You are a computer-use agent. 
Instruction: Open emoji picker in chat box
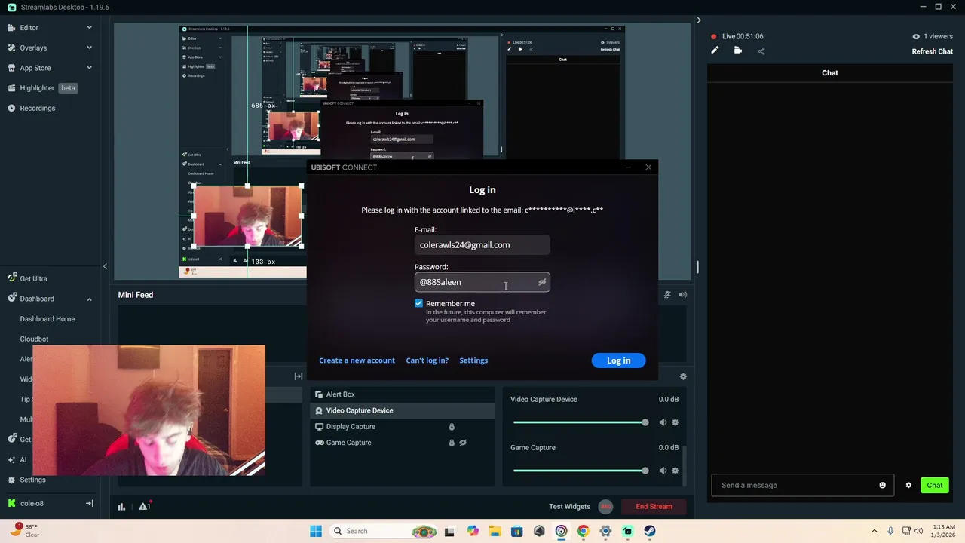pos(883,485)
